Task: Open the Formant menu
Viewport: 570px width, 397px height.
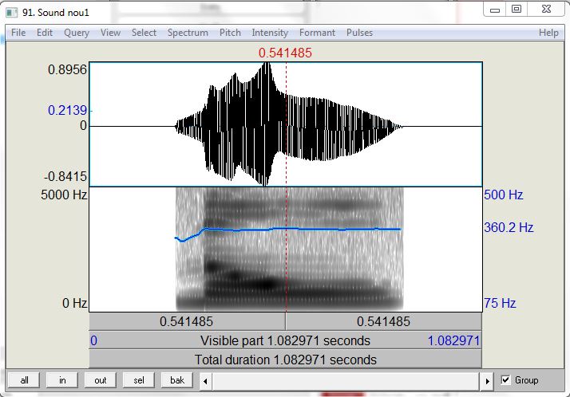Action: [317, 33]
